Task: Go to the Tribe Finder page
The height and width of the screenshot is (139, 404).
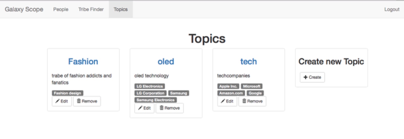Action: point(91,9)
